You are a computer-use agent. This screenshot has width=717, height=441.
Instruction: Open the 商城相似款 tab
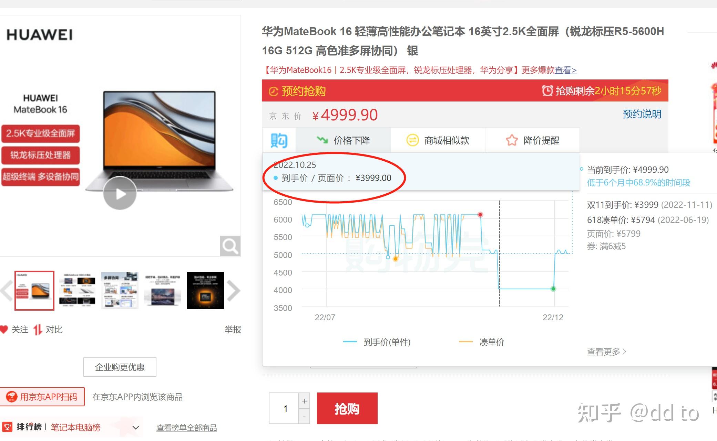pyautogui.click(x=438, y=140)
